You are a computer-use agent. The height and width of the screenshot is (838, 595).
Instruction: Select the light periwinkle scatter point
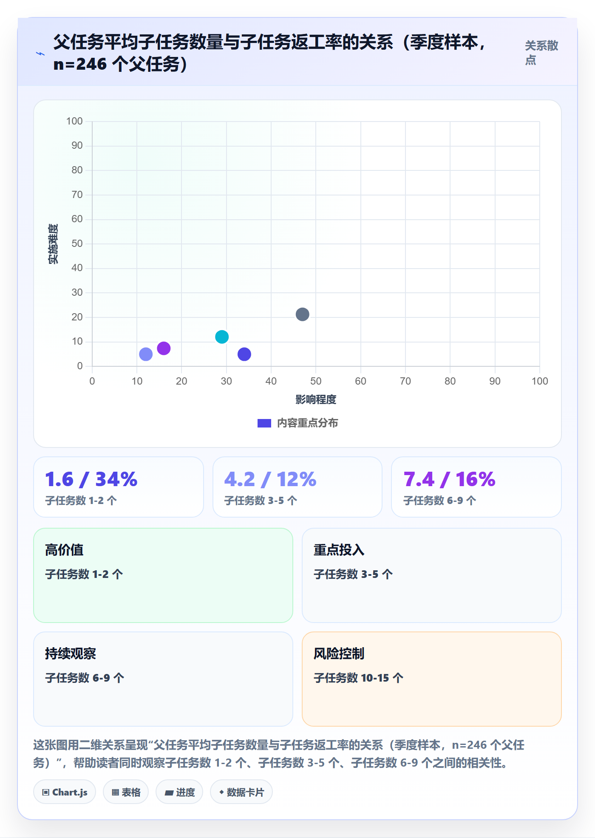tap(146, 354)
